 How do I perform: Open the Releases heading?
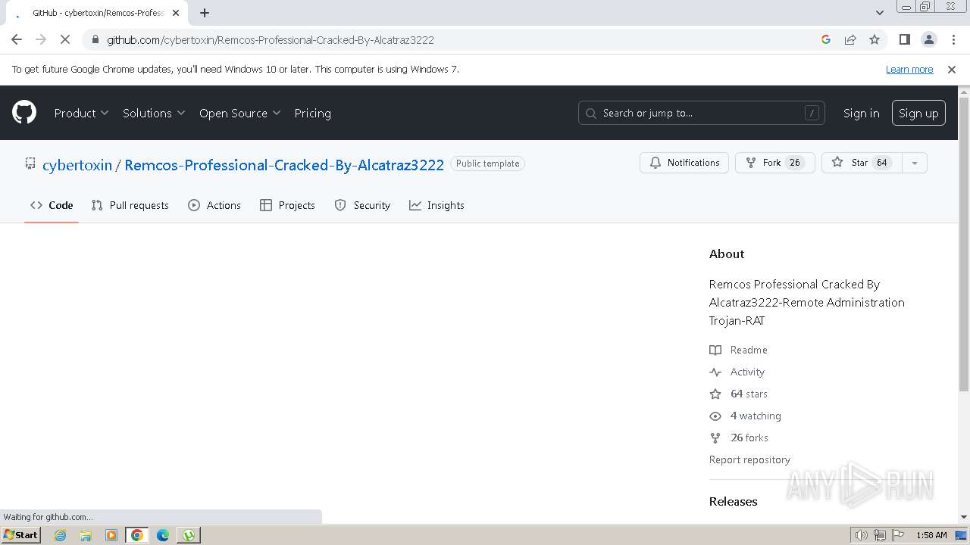coord(733,501)
